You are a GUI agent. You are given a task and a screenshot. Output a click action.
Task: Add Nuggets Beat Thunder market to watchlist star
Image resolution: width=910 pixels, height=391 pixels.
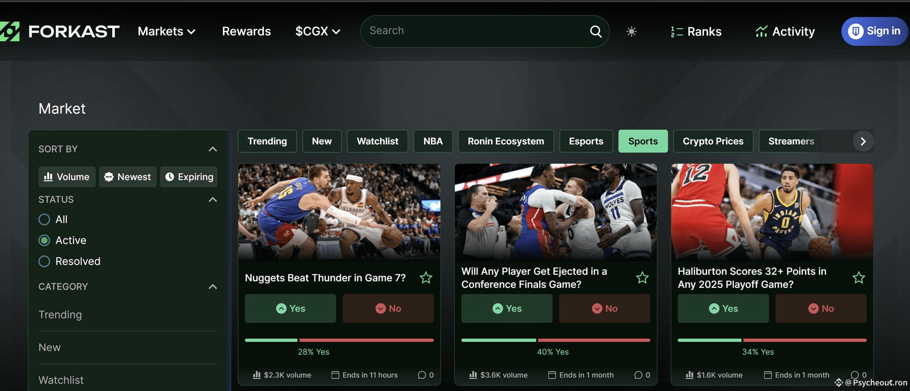click(426, 278)
